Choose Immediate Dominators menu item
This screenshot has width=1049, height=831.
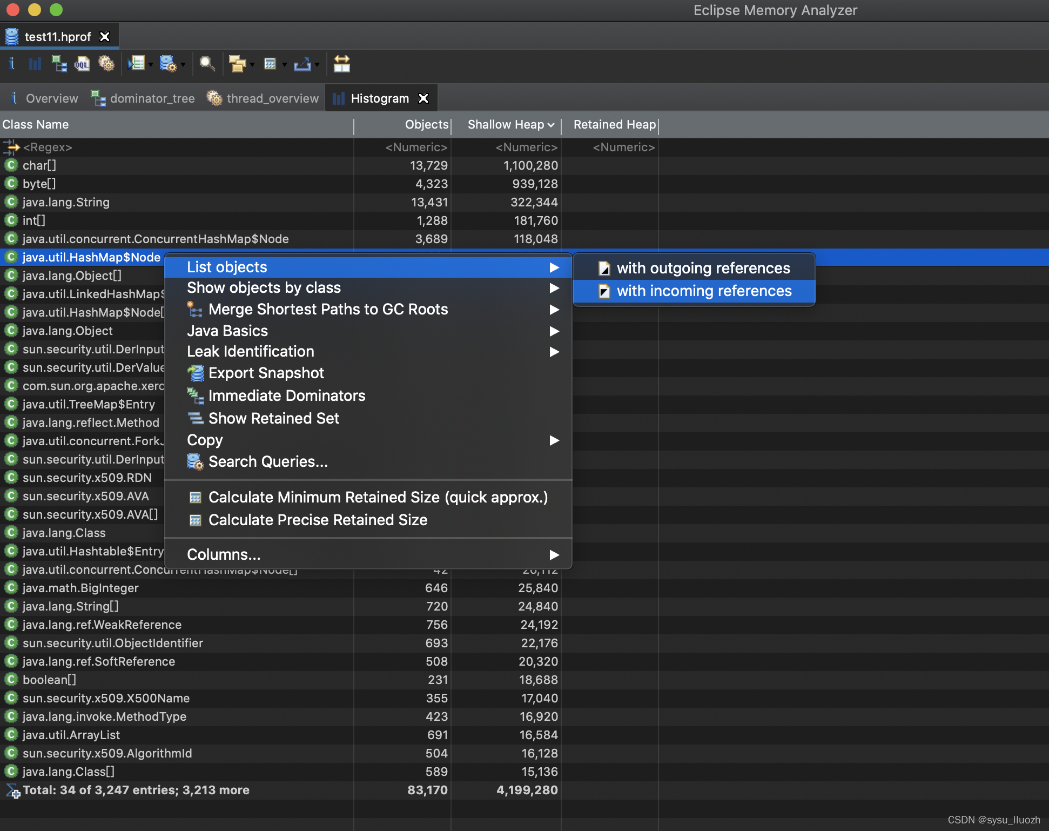click(x=368, y=396)
